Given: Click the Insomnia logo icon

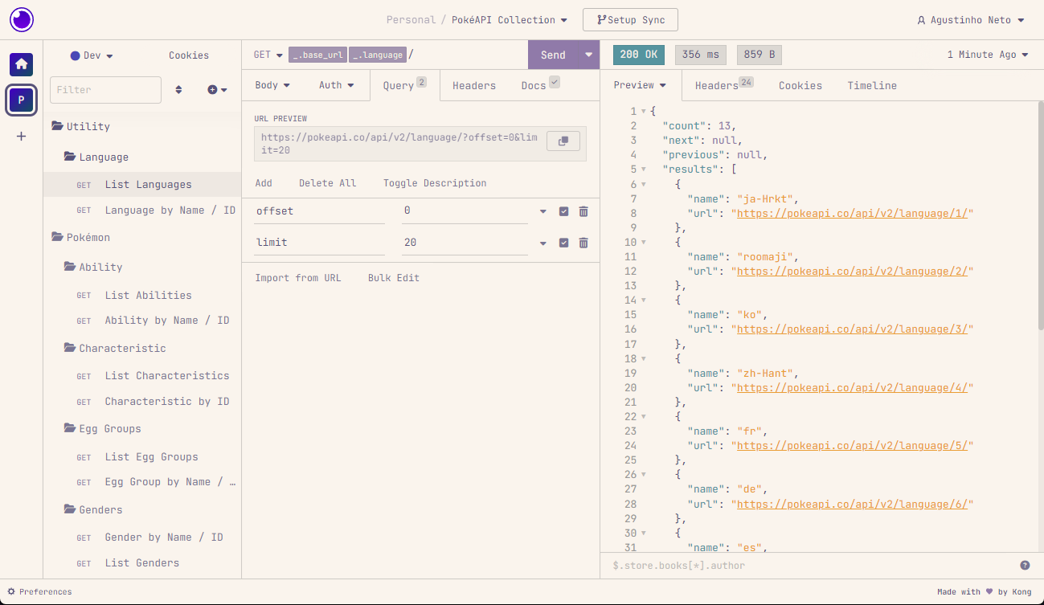Looking at the screenshot, I should pyautogui.click(x=22, y=19).
